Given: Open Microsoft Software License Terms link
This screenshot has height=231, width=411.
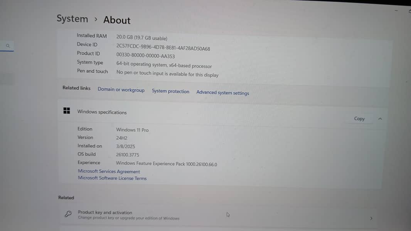Looking at the screenshot, I should [x=112, y=178].
